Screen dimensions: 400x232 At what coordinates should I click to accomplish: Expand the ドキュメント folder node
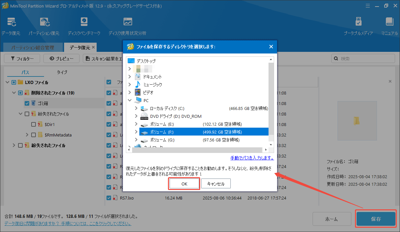pyautogui.click(x=130, y=77)
